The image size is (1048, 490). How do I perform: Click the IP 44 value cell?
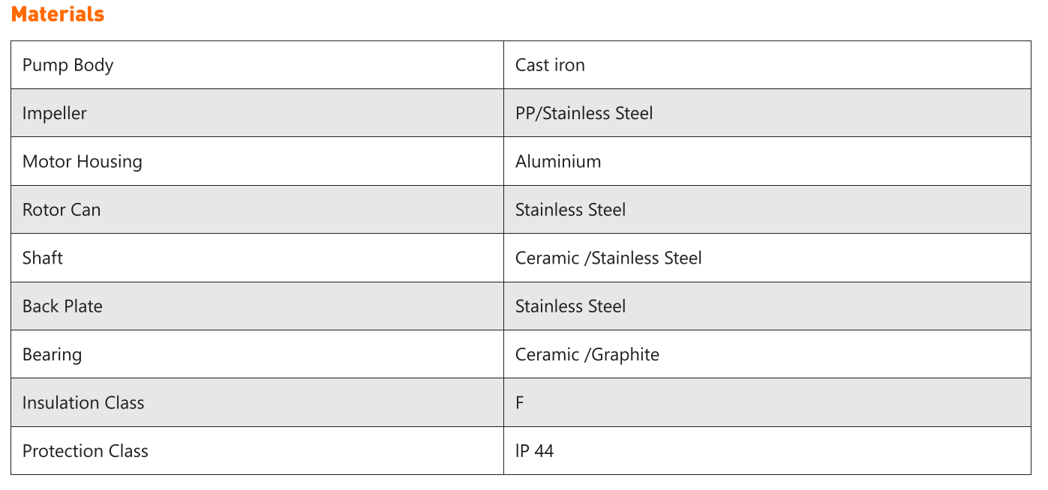pos(767,450)
